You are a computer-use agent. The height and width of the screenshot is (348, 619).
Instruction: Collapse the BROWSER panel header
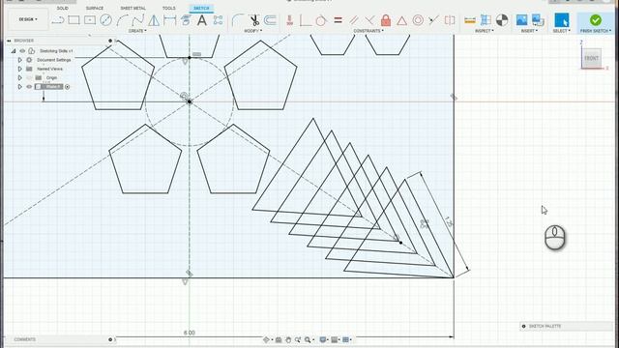[x=9, y=41]
